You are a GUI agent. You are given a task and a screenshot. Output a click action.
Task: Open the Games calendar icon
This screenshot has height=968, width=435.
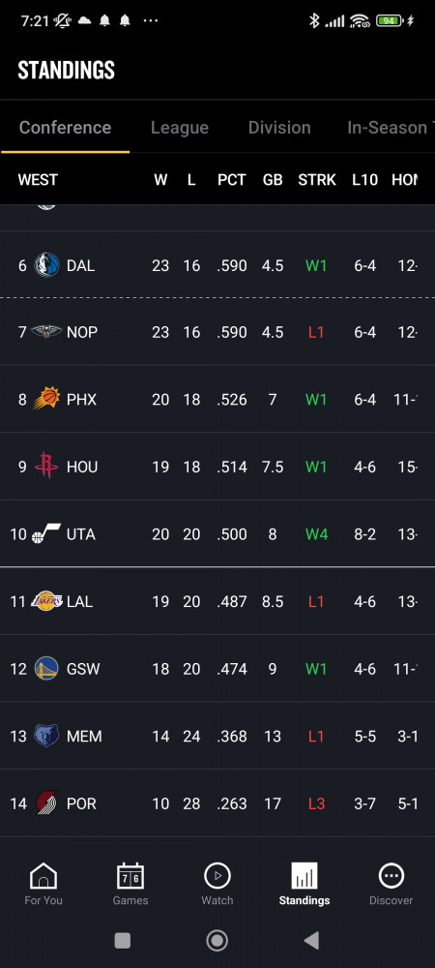point(130,875)
